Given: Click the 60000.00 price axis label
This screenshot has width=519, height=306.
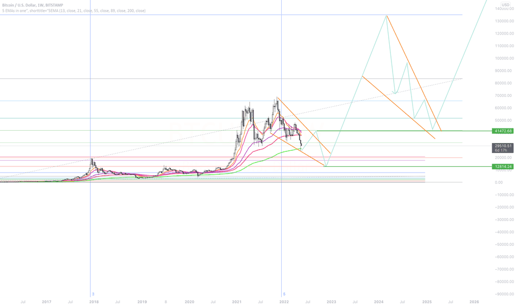Looking at the screenshot, I should [x=504, y=108].
